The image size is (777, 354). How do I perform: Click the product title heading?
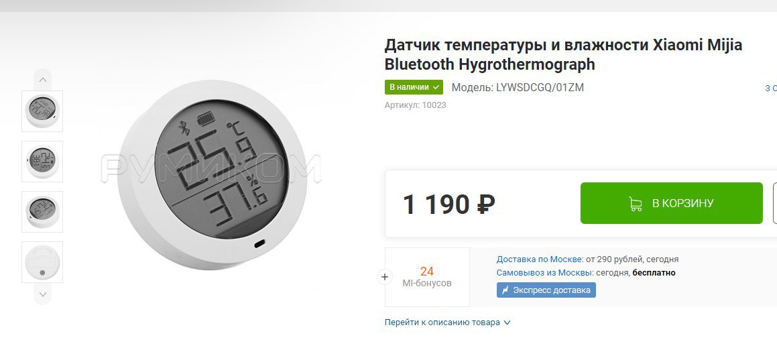tap(563, 54)
